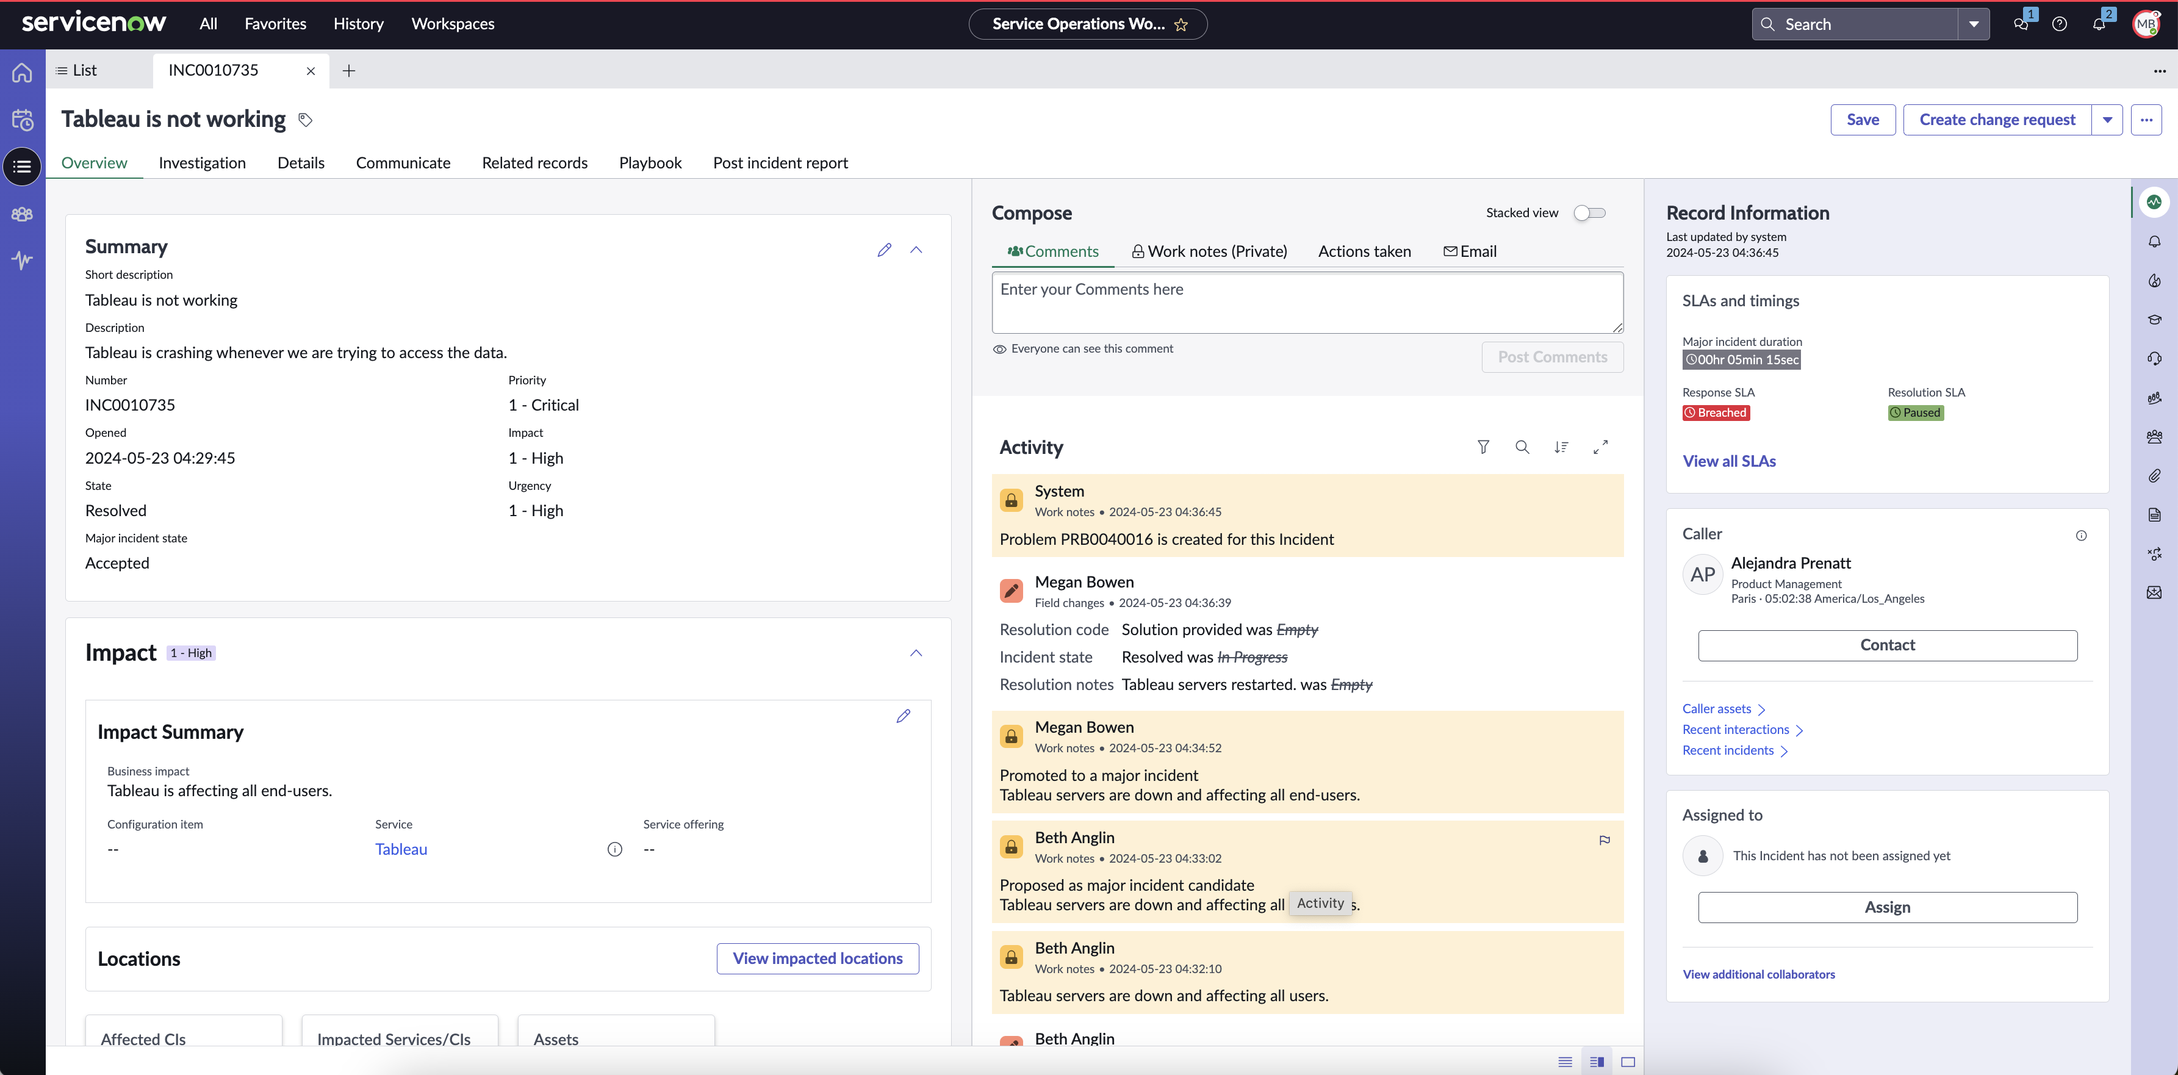Toggle the Stacked view switch

1589,213
